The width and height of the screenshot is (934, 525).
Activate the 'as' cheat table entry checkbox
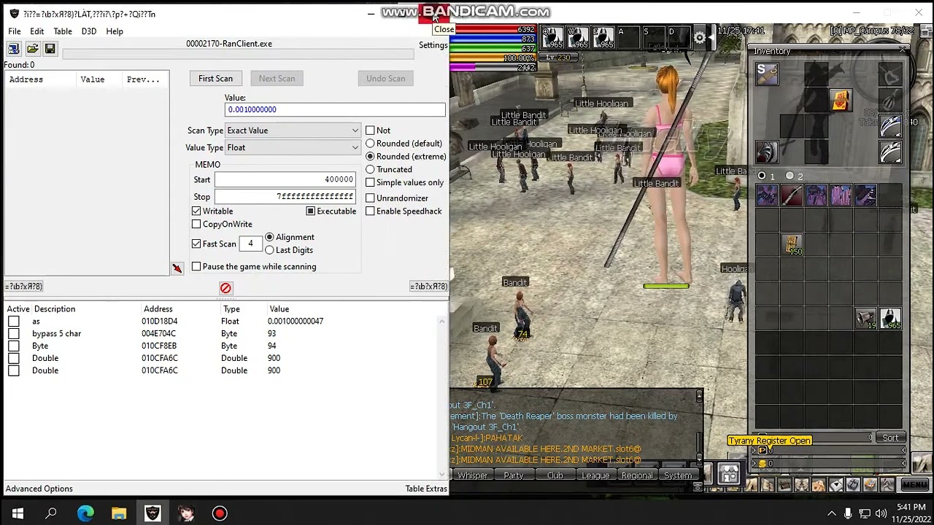[x=14, y=322]
